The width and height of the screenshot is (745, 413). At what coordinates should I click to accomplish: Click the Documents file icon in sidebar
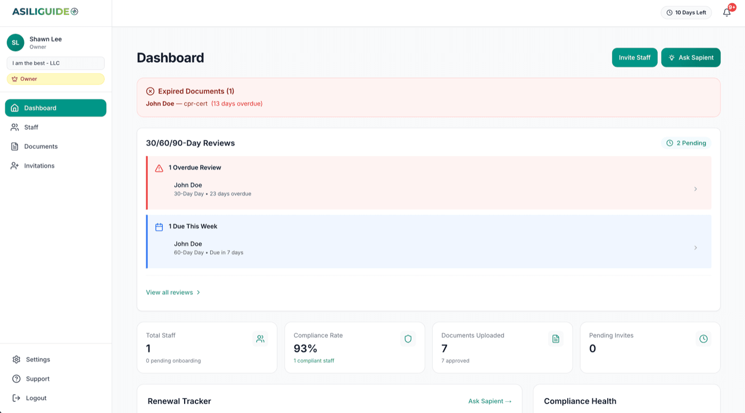click(14, 146)
